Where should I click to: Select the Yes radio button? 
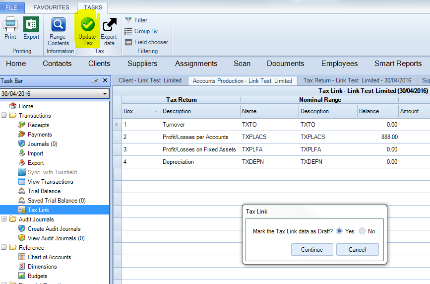coord(339,231)
